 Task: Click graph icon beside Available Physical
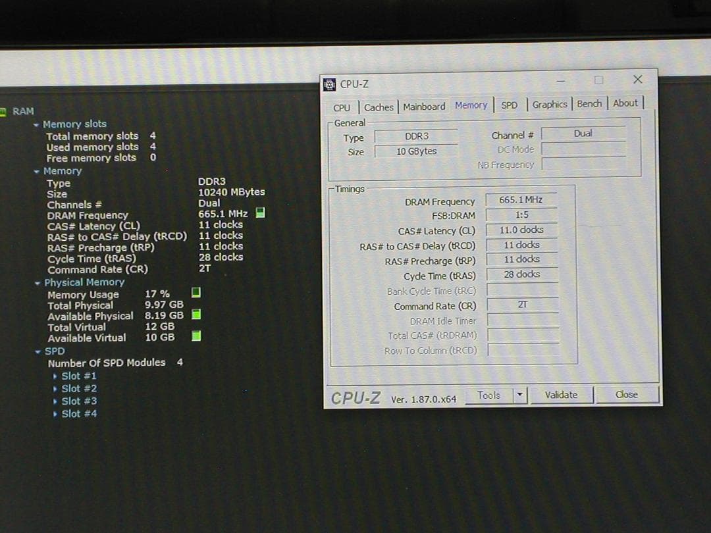pyautogui.click(x=196, y=315)
